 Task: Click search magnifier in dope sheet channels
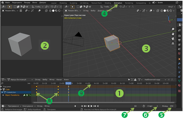[2, 83]
